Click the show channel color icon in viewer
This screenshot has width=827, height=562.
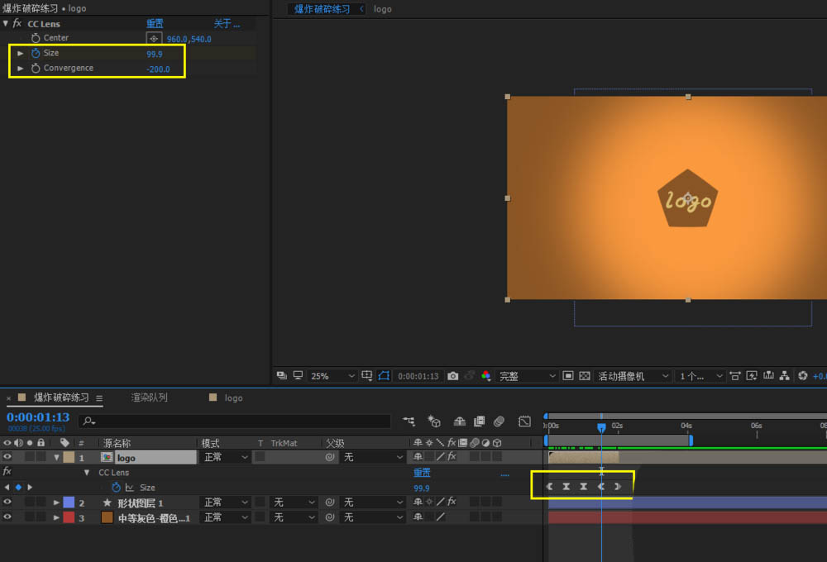click(485, 376)
